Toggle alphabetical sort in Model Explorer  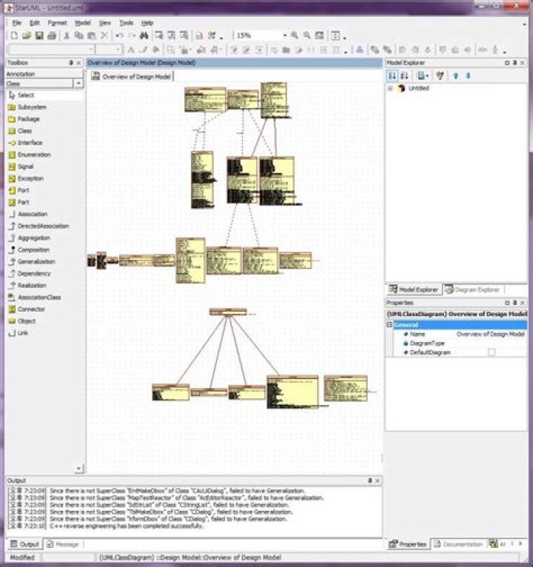click(404, 76)
